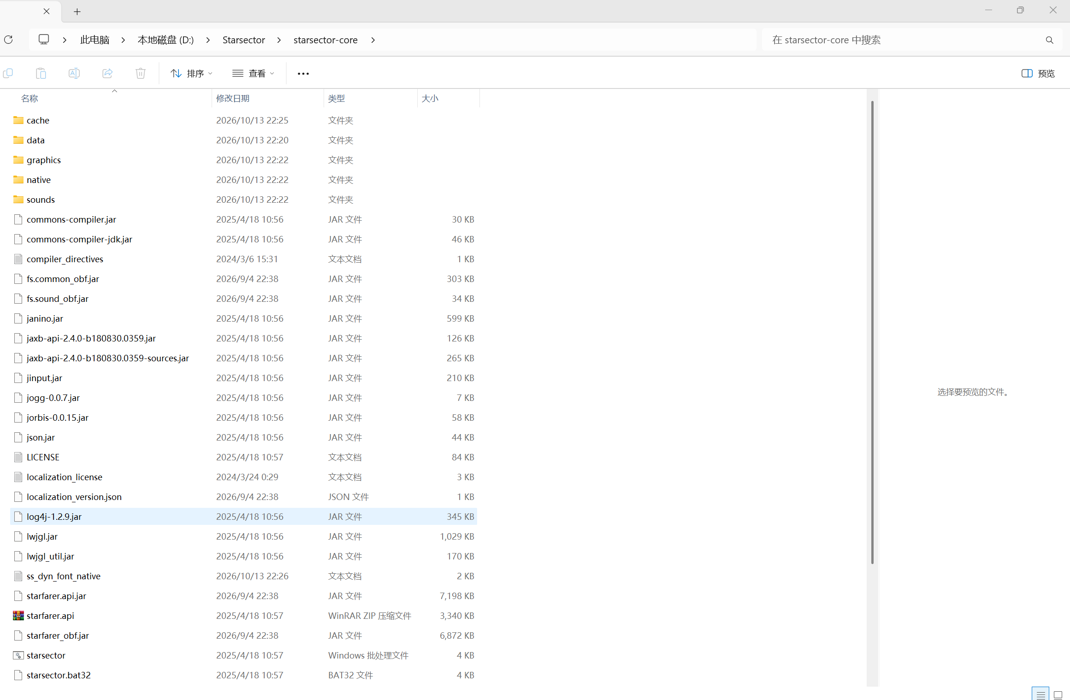Select the janino.jar file
The width and height of the screenshot is (1070, 700).
(243, 318)
